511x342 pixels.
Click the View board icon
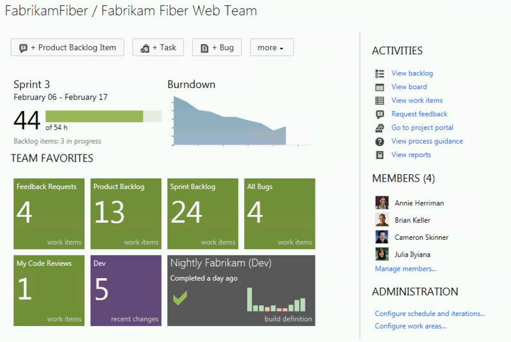coord(379,87)
